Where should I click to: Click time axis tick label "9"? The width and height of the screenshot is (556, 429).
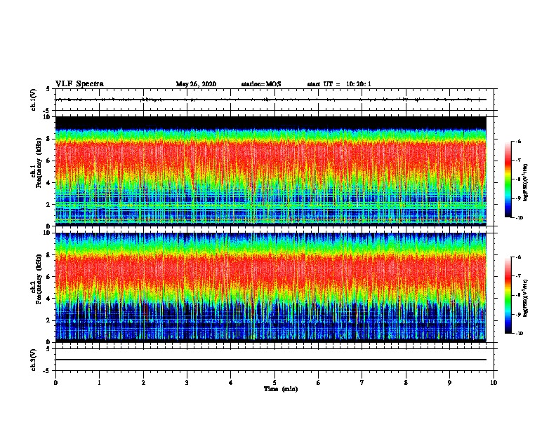point(449,383)
